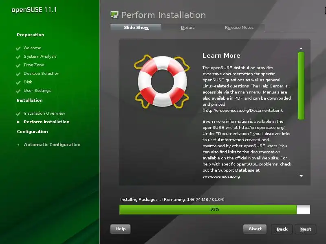Click the life preserver slide image
Image resolution: width=326 pixels, height=244 pixels.
[x=162, y=81]
